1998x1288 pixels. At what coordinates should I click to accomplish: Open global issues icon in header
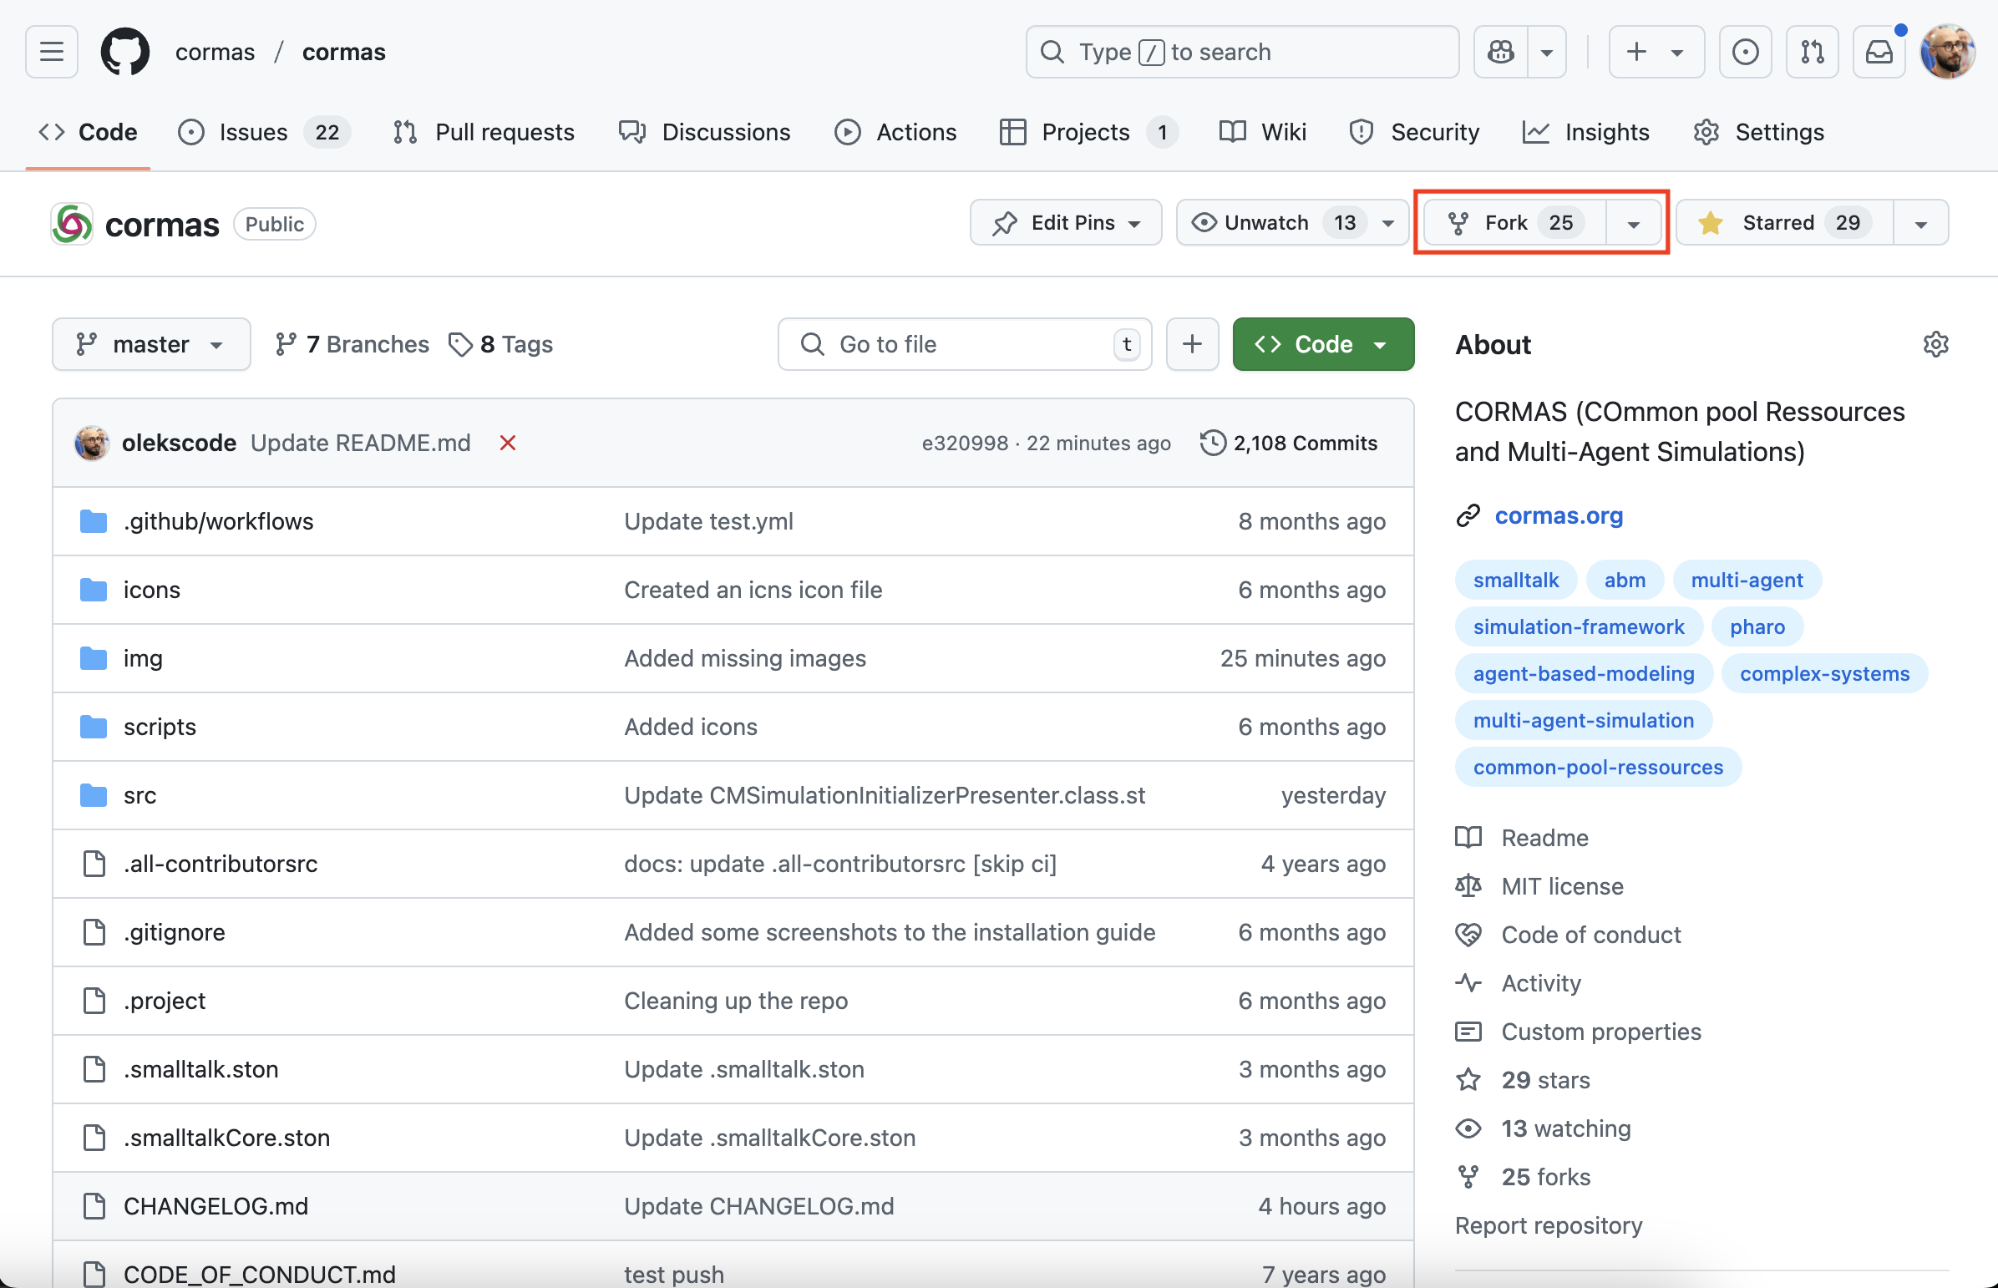click(x=1745, y=52)
